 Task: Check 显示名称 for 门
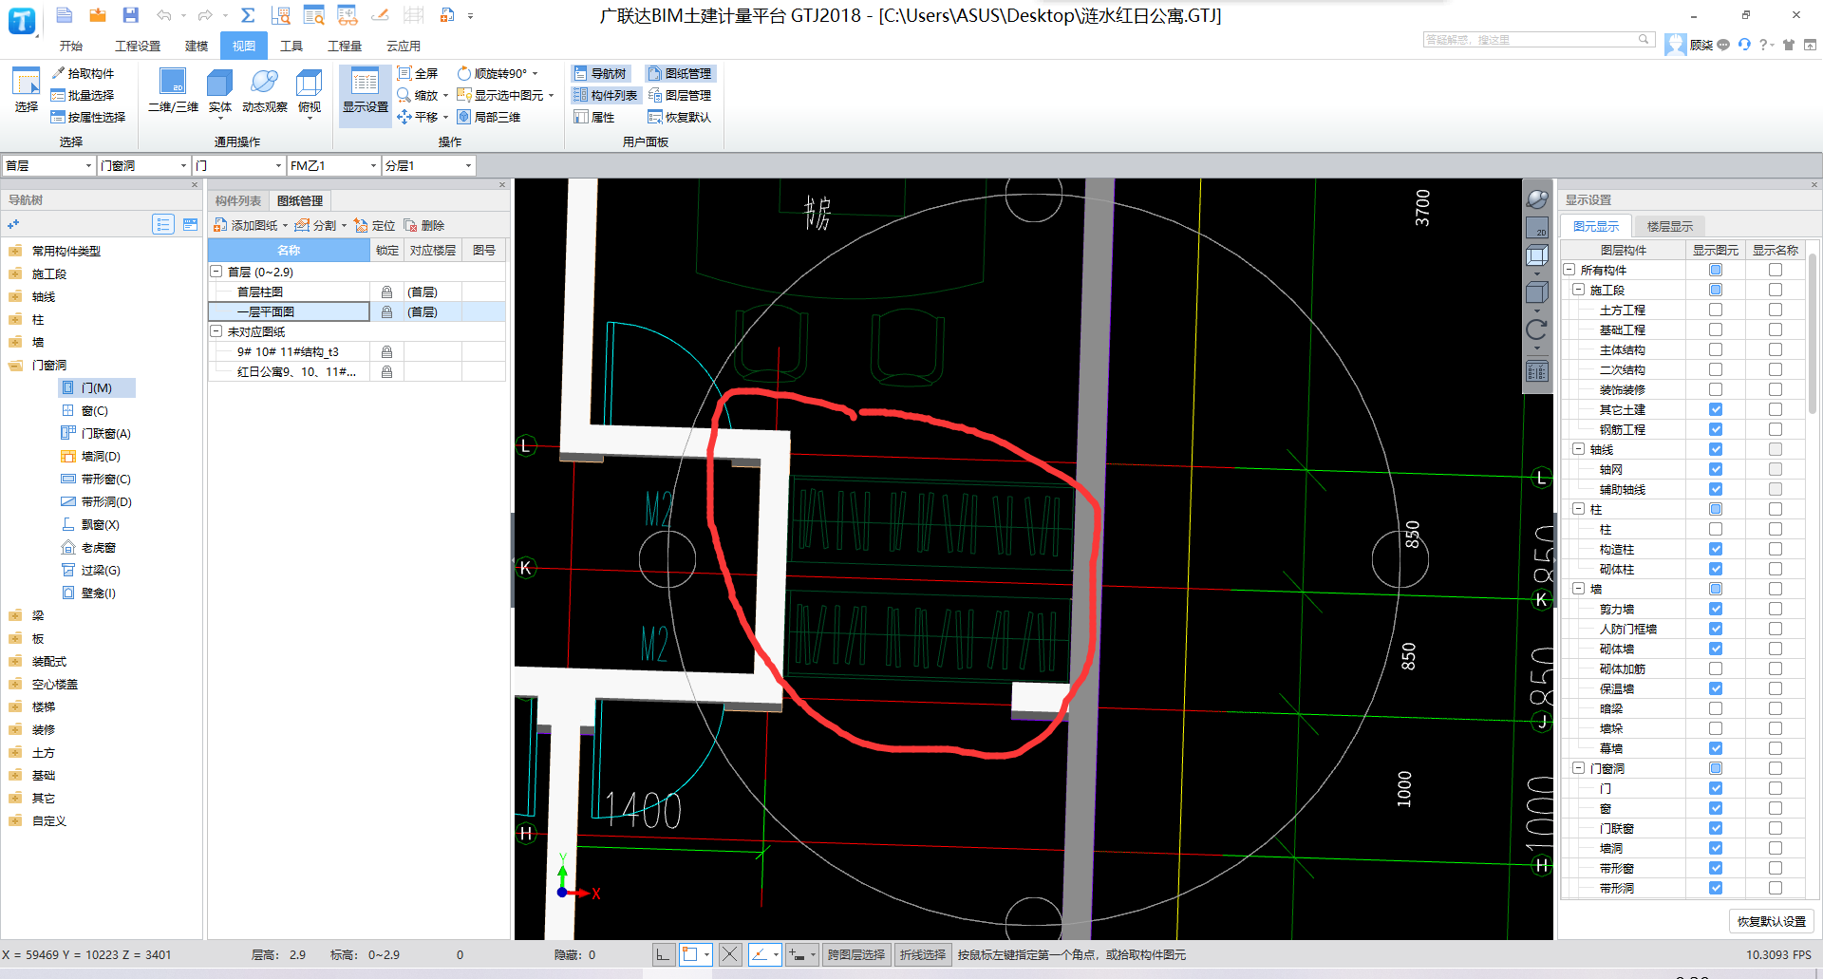pyautogui.click(x=1776, y=788)
